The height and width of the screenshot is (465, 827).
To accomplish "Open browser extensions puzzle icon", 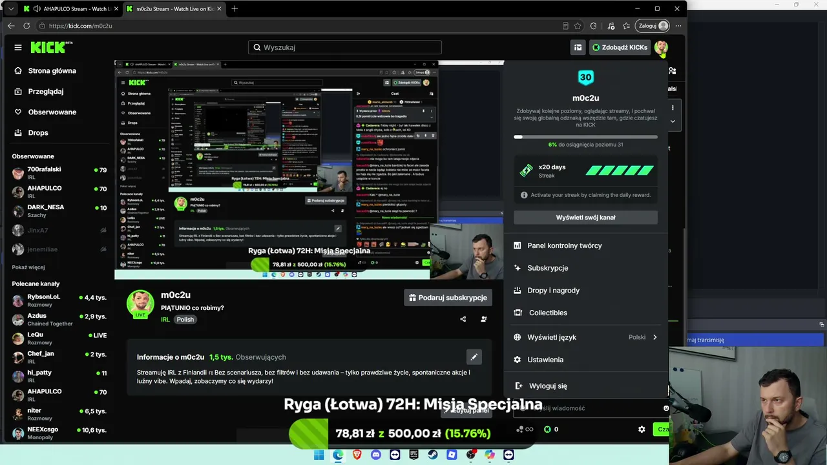I will 593,26.
